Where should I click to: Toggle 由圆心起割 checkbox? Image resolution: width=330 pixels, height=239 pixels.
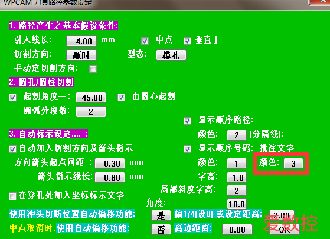click(x=121, y=97)
